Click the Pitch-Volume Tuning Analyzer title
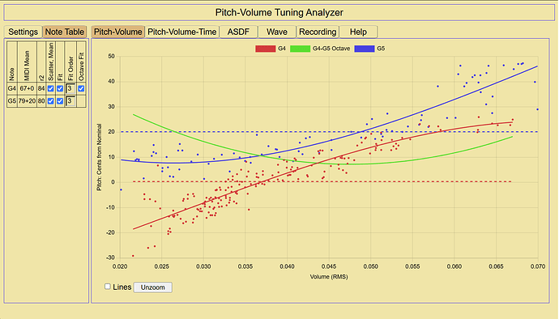The image size is (559, 319). pyautogui.click(x=279, y=12)
